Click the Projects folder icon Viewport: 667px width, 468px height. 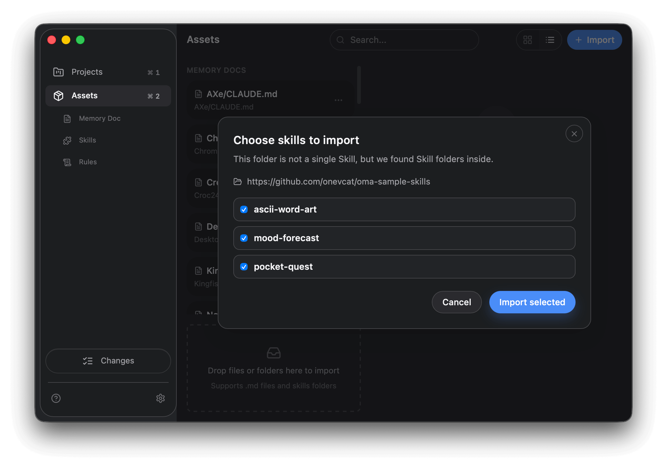coord(58,72)
